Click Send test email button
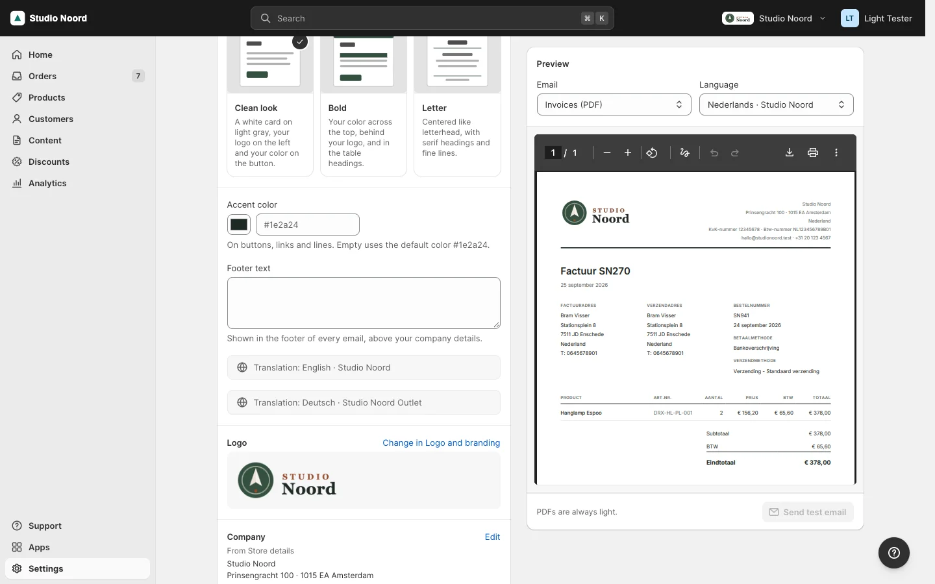Viewport: 935px width, 584px height. (808, 512)
